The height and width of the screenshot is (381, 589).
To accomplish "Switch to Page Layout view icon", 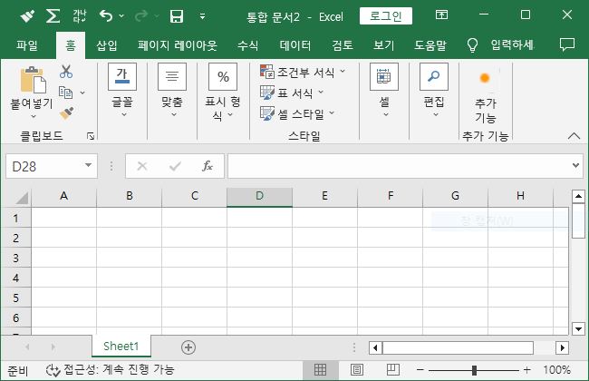I will click(356, 370).
